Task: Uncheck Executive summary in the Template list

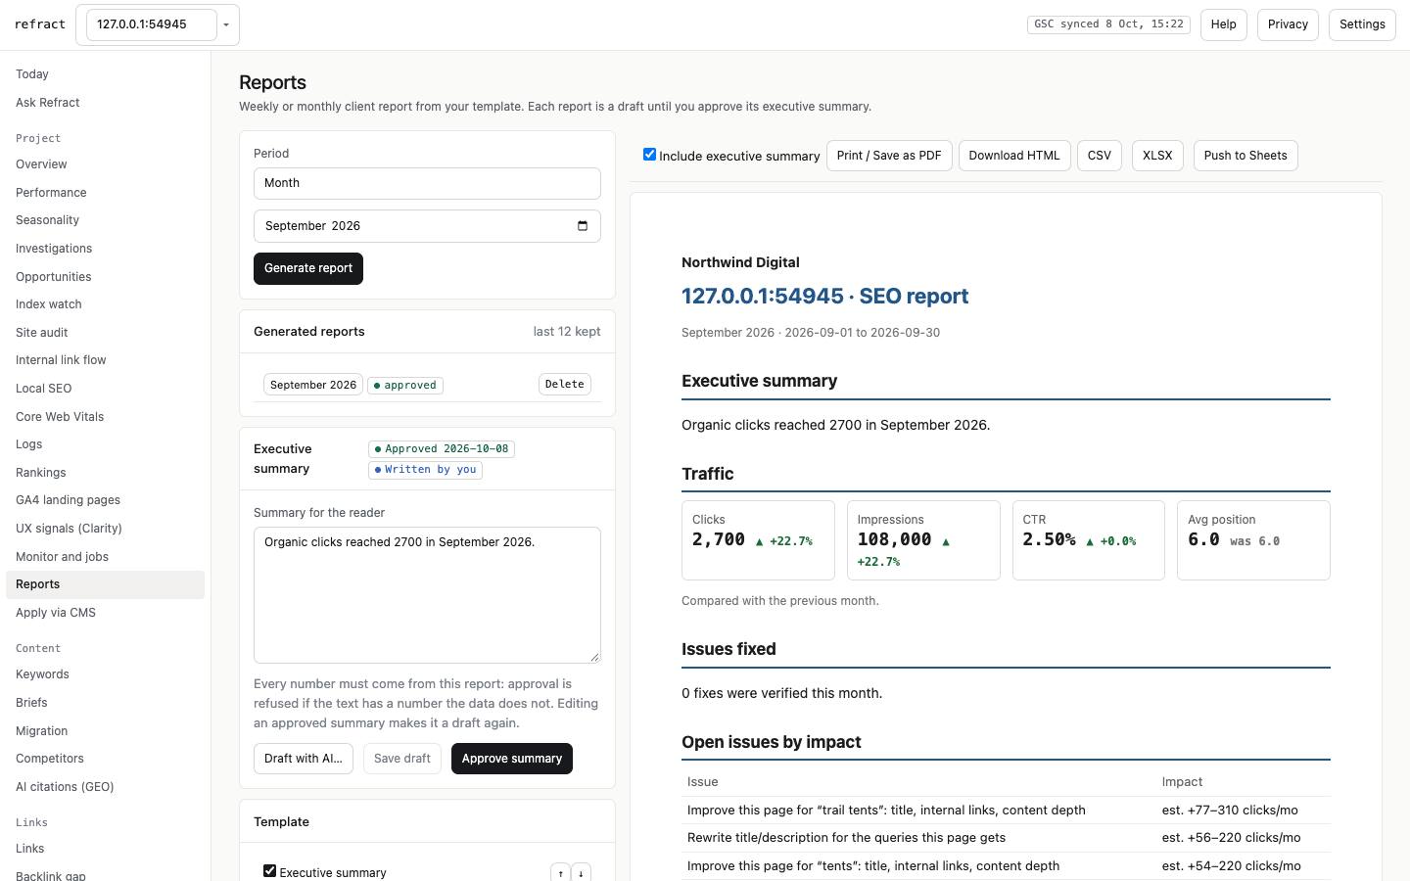Action: click(x=269, y=871)
